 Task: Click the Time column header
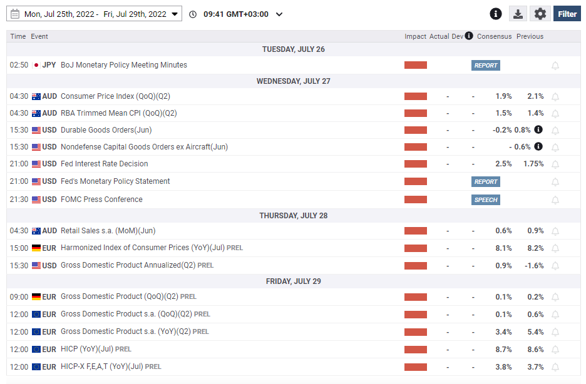18,36
